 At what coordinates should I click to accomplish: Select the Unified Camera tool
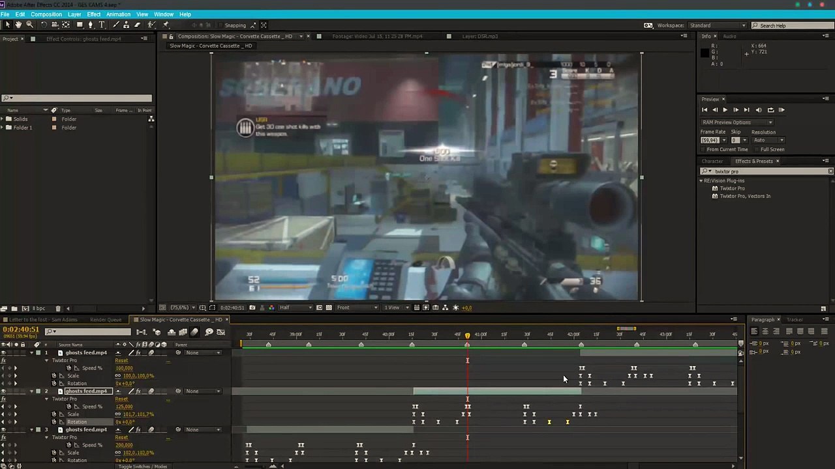pos(55,25)
